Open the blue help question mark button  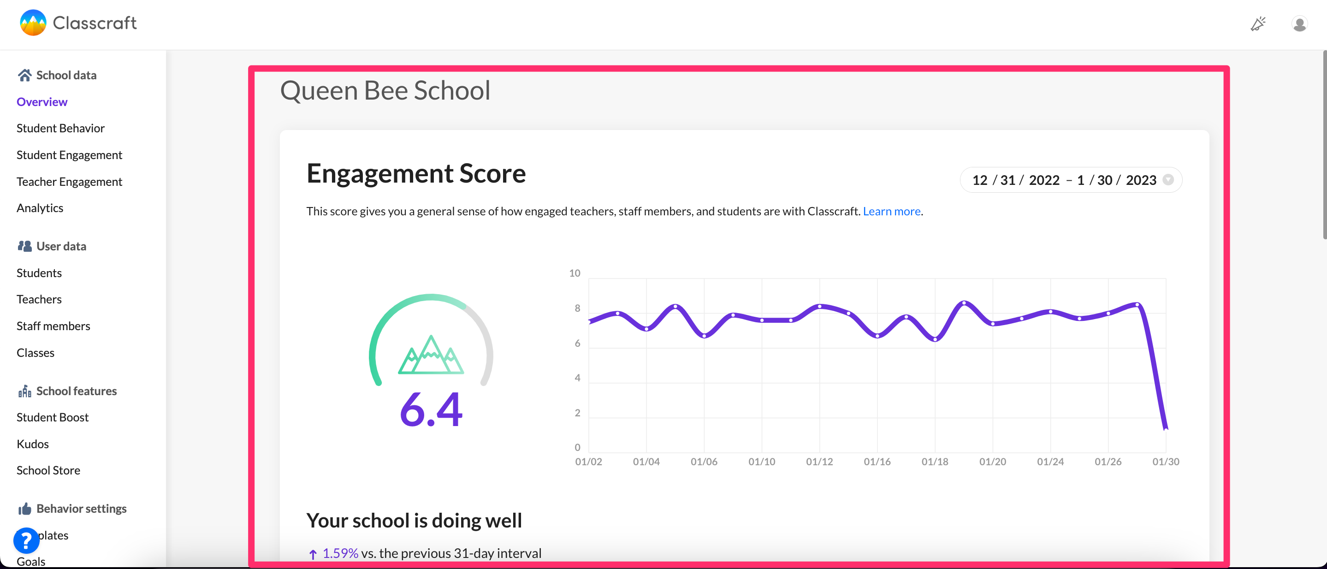(x=26, y=540)
